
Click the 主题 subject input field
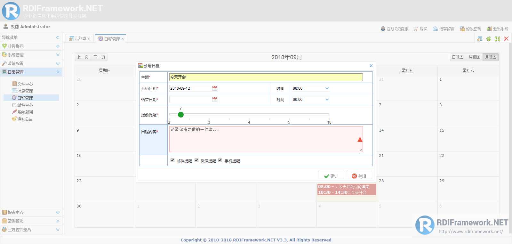(x=266, y=77)
